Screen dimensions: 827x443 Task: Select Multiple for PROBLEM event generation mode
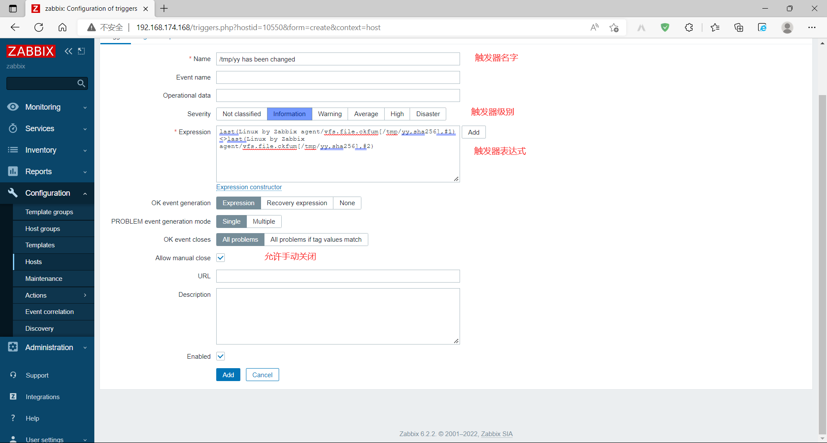click(264, 221)
